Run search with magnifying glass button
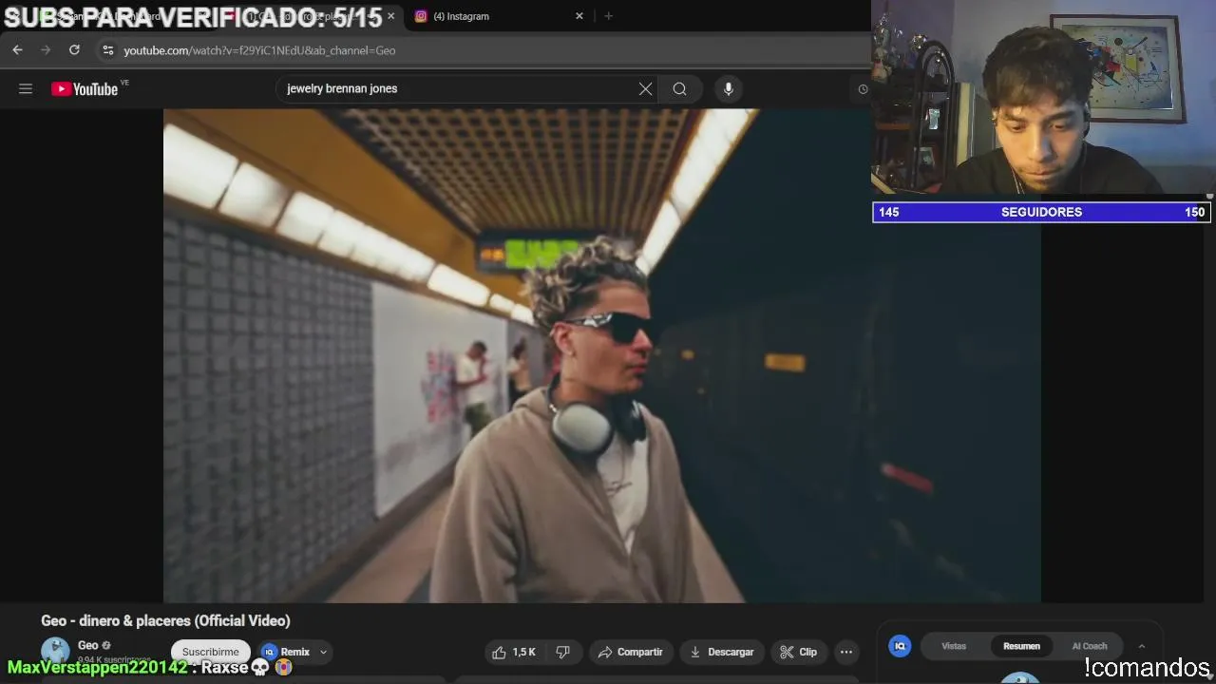 tap(679, 88)
